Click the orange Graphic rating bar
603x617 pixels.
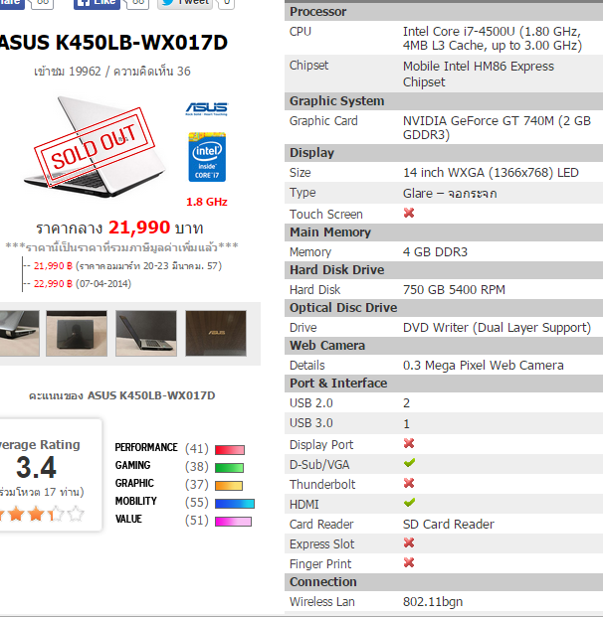(x=229, y=486)
